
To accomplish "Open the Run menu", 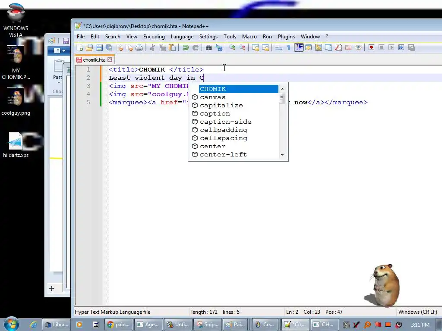I will tap(267, 37).
